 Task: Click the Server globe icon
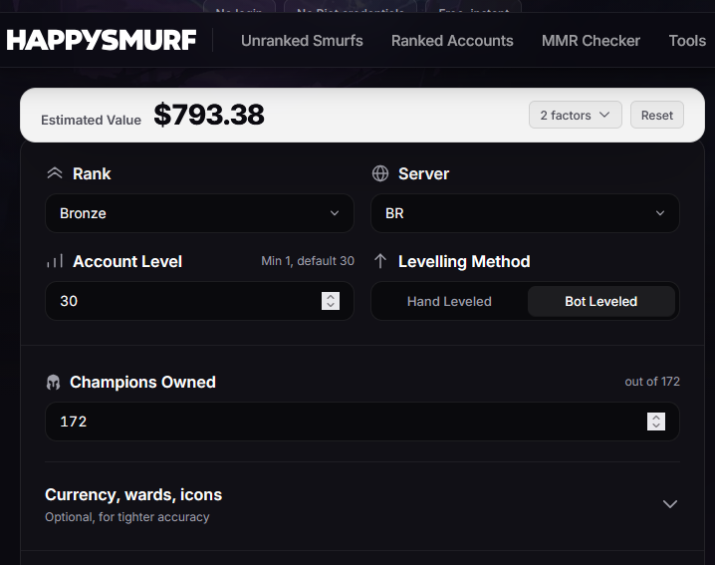click(380, 173)
